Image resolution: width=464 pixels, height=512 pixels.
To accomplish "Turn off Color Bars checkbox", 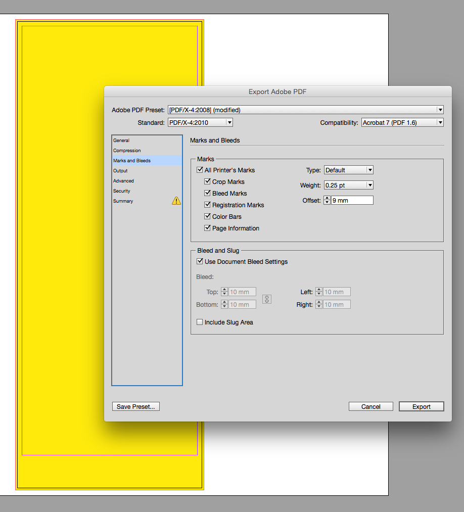I will click(x=207, y=216).
